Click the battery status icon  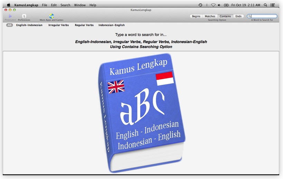coord(226,5)
